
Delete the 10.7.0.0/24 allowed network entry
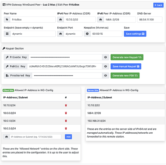[66, 105]
